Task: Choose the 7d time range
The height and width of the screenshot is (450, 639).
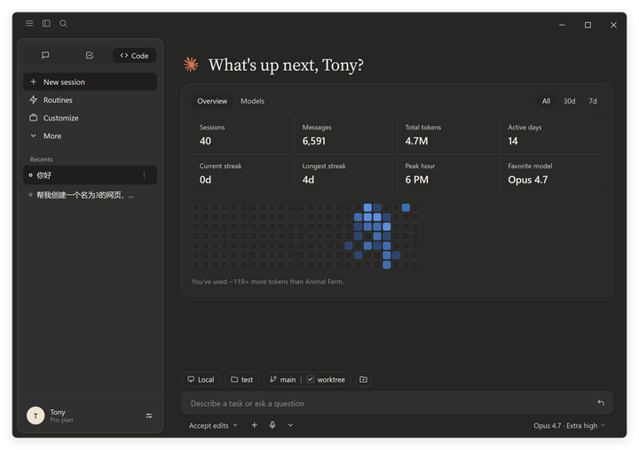Action: (x=593, y=101)
